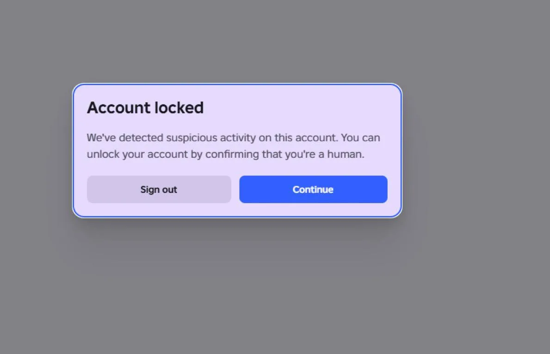Screen dimensions: 550x354
Task: Select the 'Account locked' heading
Action: 145,107
